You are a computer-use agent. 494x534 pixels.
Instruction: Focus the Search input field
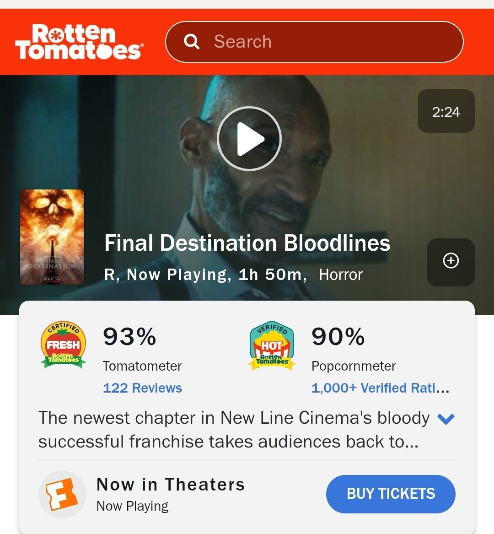click(314, 42)
